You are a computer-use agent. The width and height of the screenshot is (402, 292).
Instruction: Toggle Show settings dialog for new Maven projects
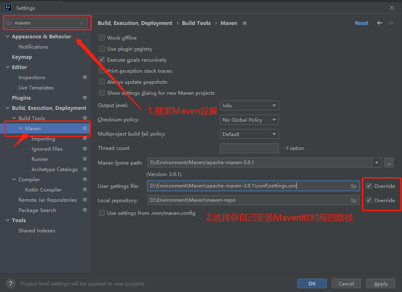point(102,93)
